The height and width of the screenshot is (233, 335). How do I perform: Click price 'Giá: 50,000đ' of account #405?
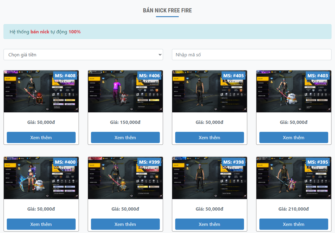[209, 122]
